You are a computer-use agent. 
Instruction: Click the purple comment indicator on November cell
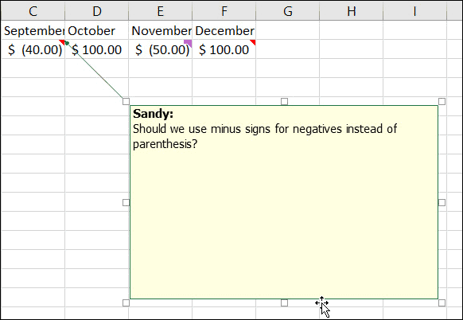(x=189, y=43)
